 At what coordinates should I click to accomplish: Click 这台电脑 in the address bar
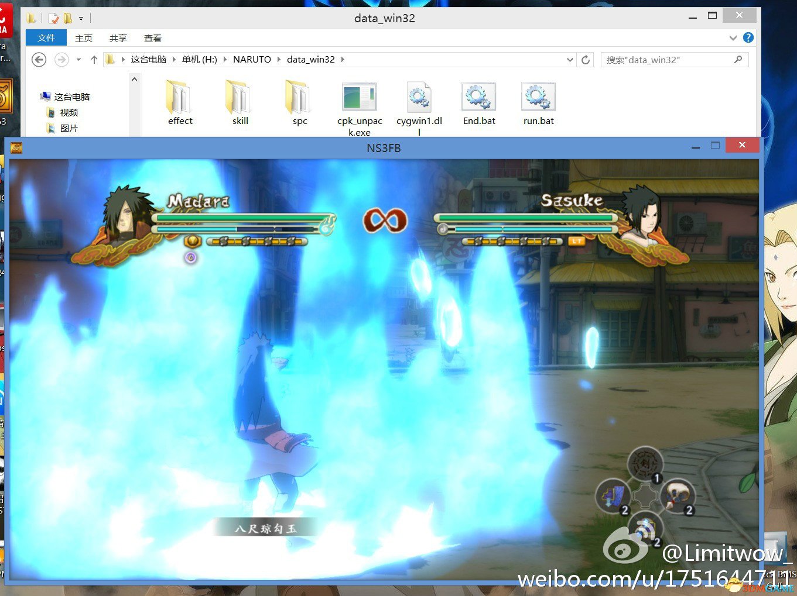coord(149,60)
